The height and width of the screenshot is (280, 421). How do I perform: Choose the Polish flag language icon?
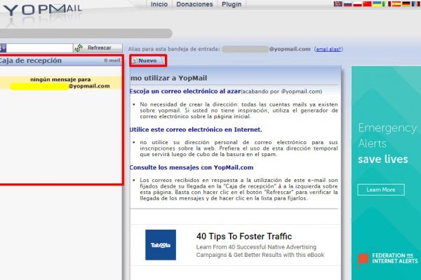tap(357, 3)
